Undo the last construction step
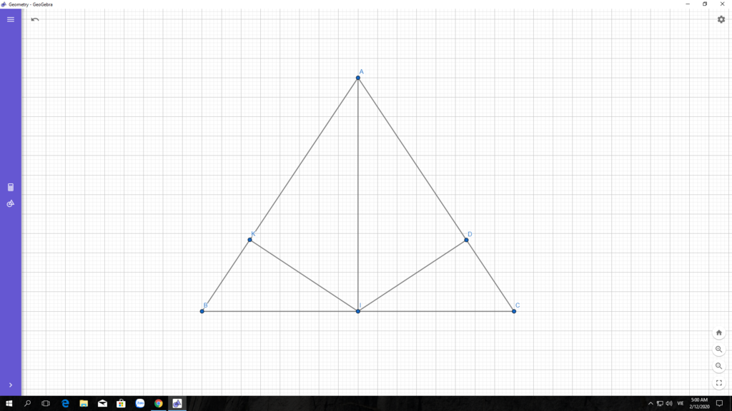Viewport: 732px width, 411px height. click(x=35, y=19)
